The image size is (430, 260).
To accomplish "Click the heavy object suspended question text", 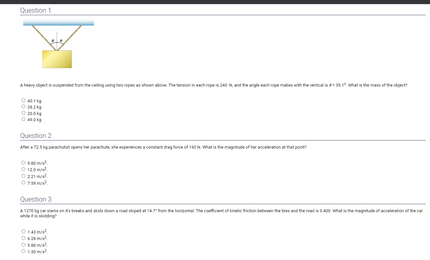I will click(x=214, y=85).
